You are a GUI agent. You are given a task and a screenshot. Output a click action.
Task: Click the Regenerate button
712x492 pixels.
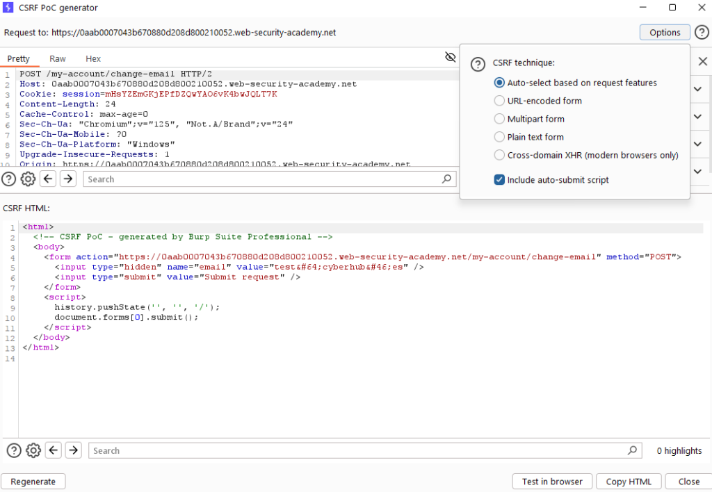(33, 482)
